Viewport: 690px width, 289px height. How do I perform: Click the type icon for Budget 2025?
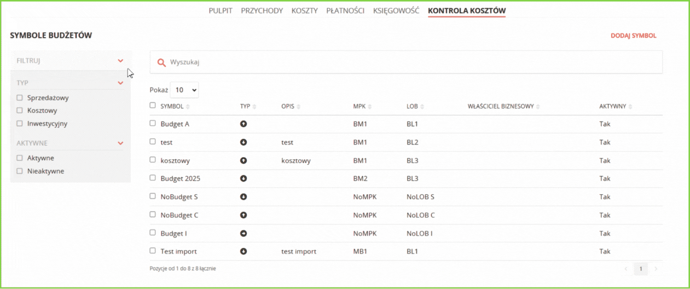pos(243,178)
